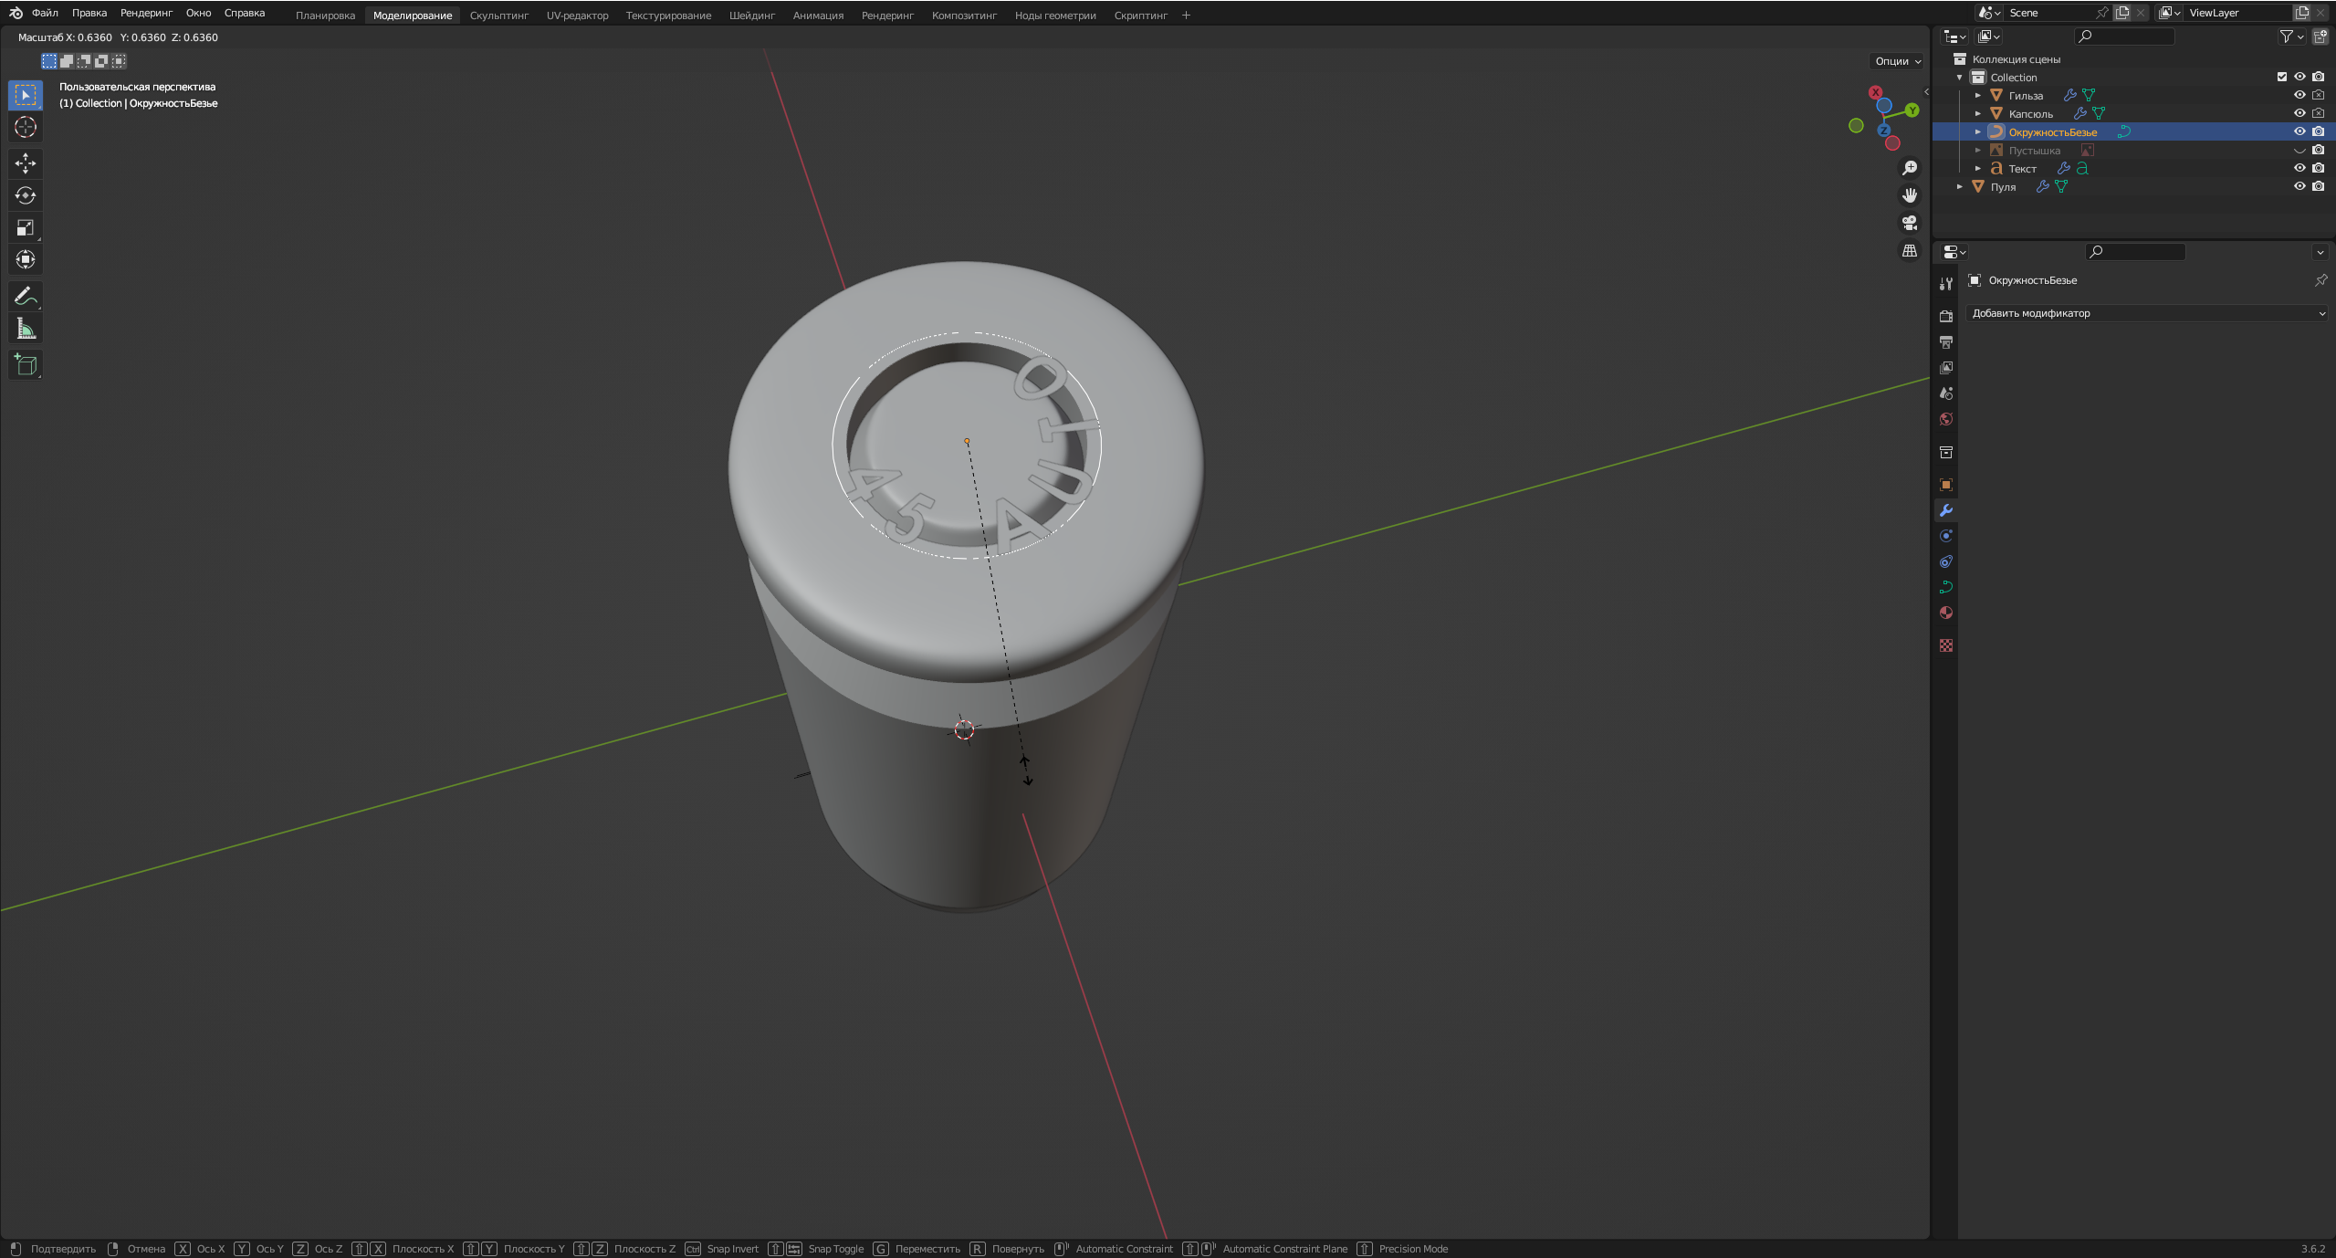Screen dimensions: 2336x1258
Task: Open the properties editor type dropdown
Action: click(x=1954, y=252)
